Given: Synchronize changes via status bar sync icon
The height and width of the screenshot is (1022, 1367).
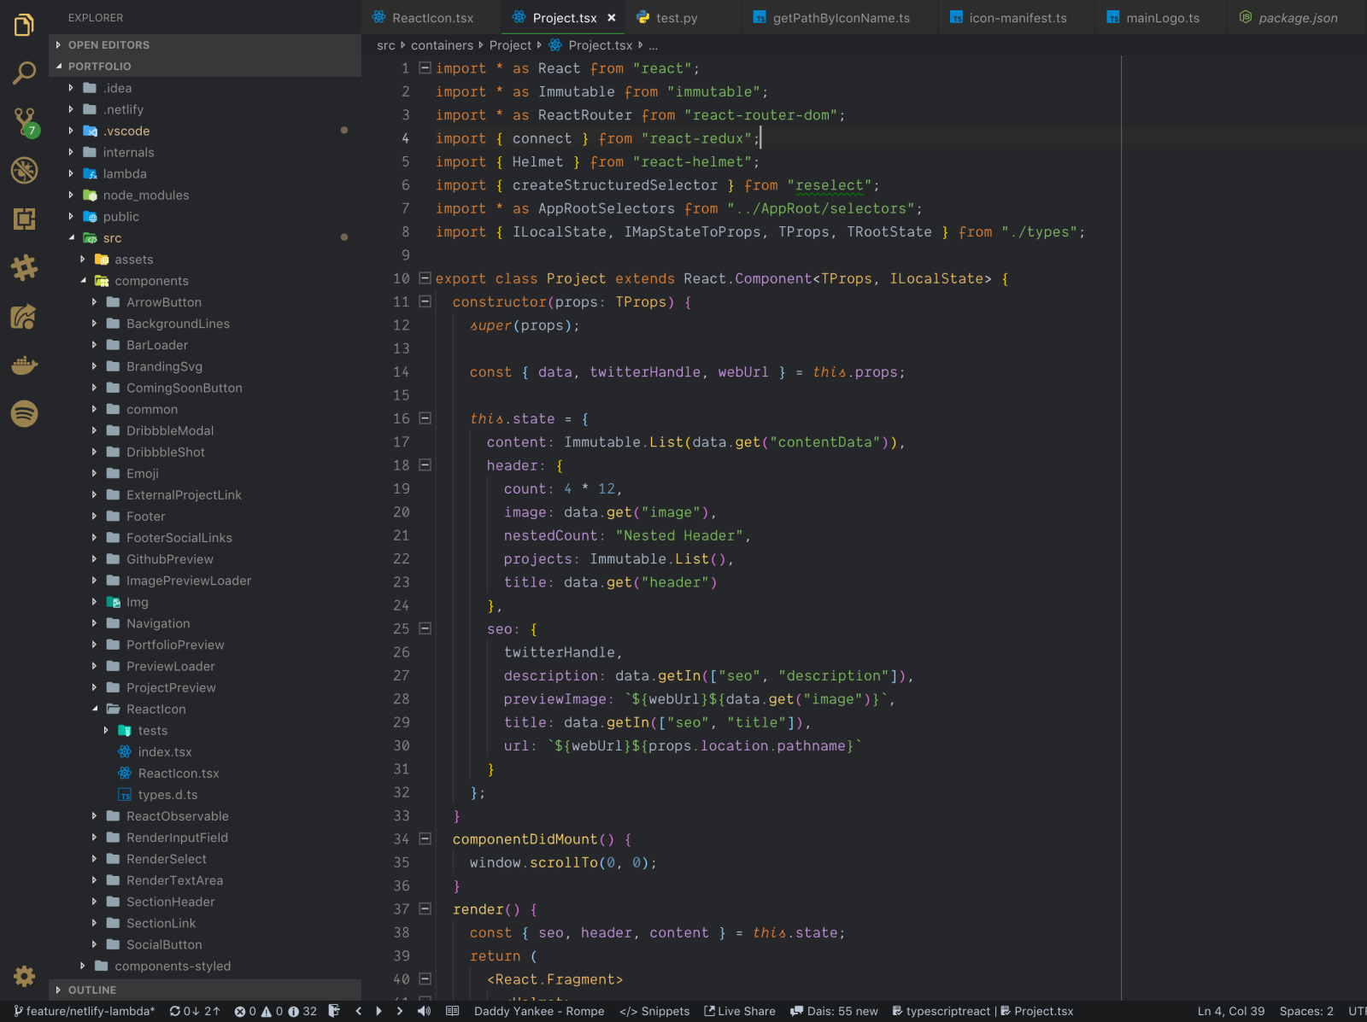Looking at the screenshot, I should coord(195,1011).
